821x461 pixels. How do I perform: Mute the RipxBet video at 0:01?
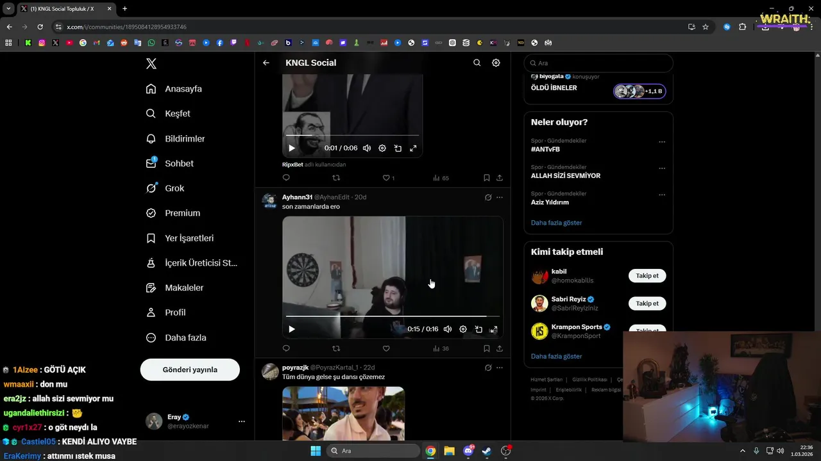[x=367, y=148]
